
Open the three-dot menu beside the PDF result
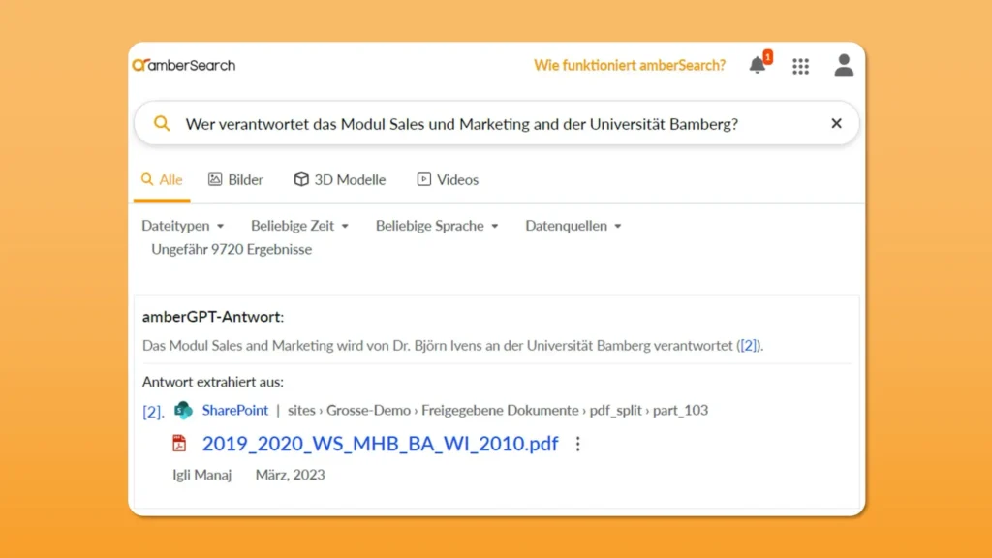tap(578, 444)
